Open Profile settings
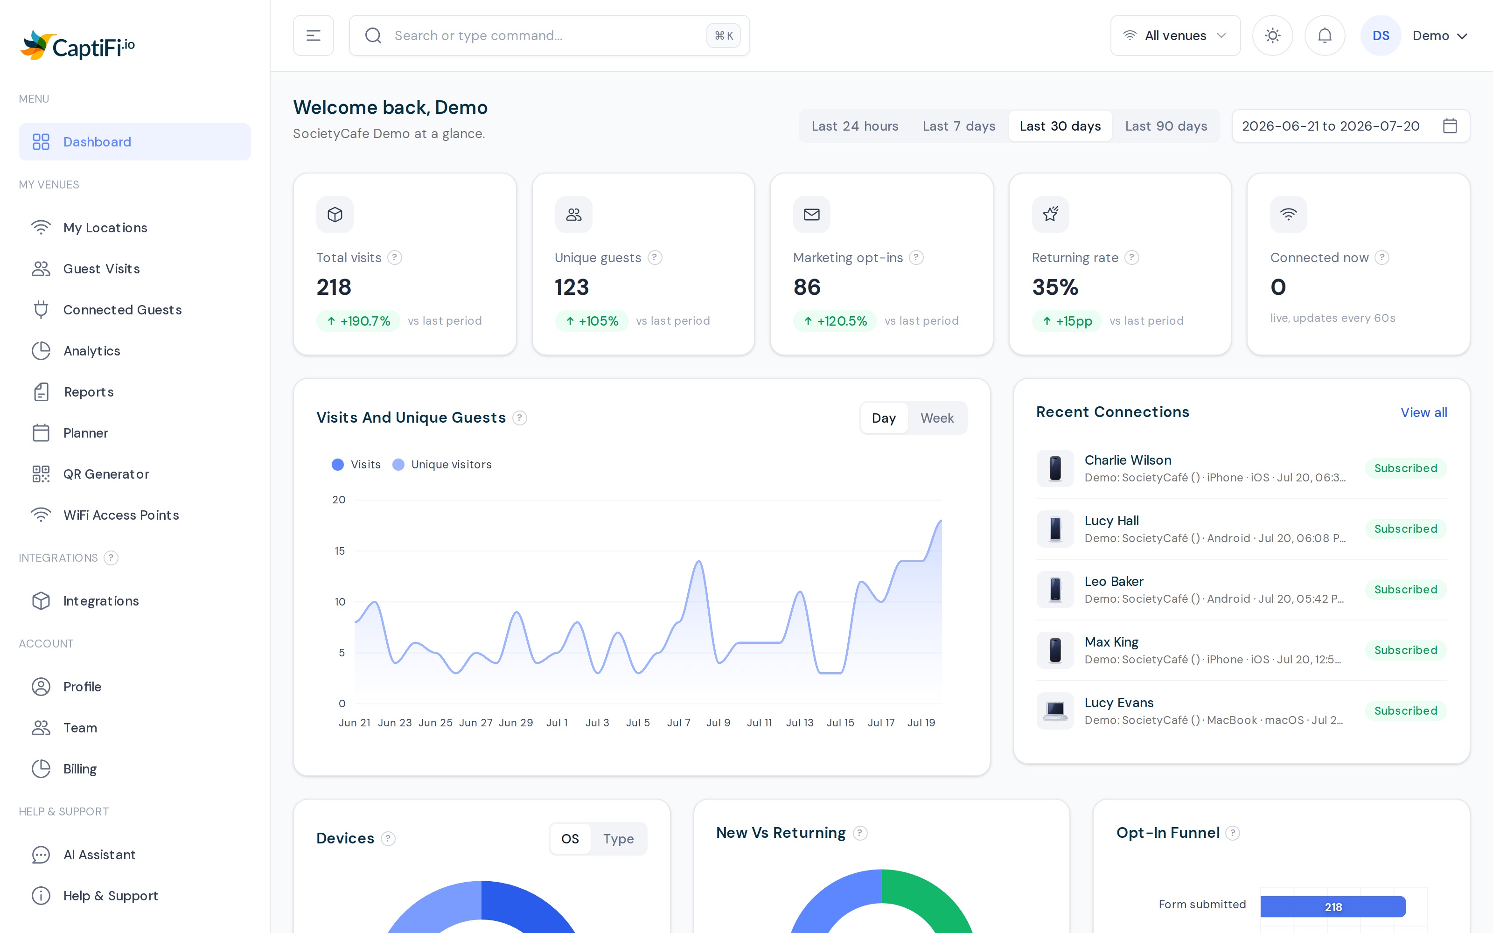This screenshot has width=1493, height=933. (x=134, y=687)
